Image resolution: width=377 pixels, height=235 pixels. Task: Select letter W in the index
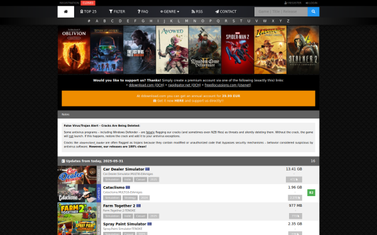tap(265, 21)
